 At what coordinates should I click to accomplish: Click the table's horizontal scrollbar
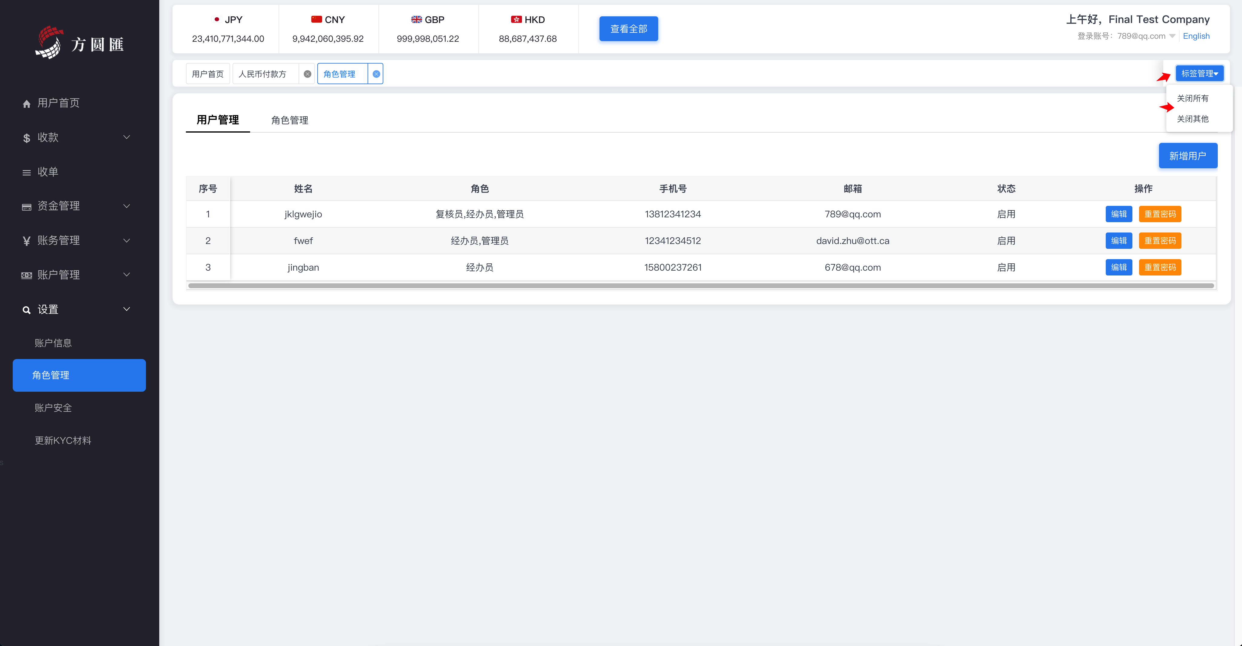701,286
